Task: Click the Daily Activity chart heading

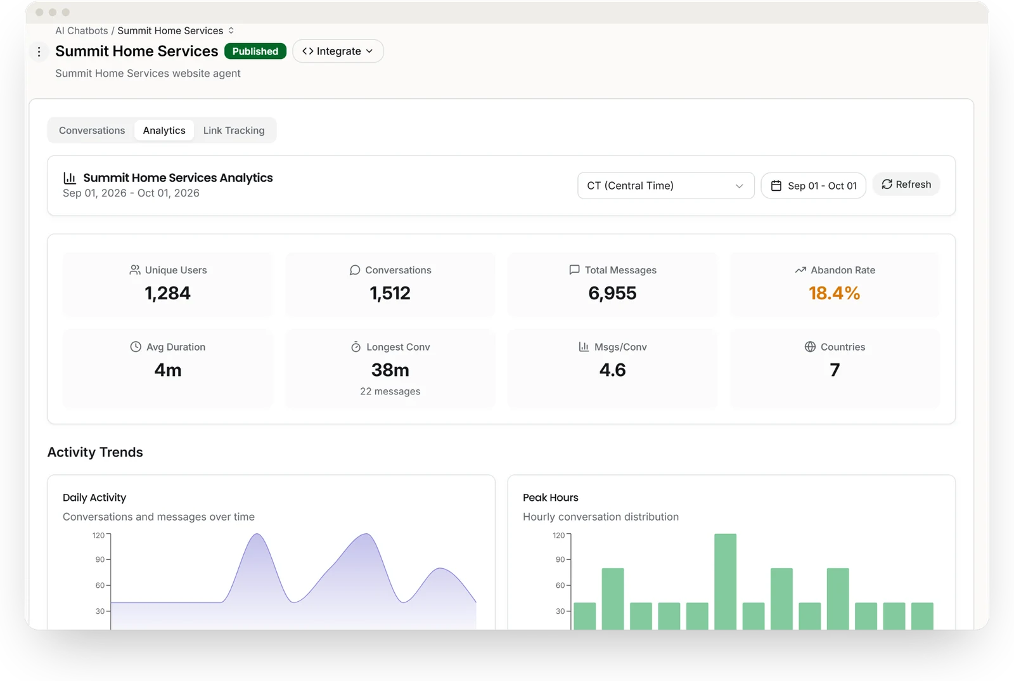Action: (x=94, y=498)
